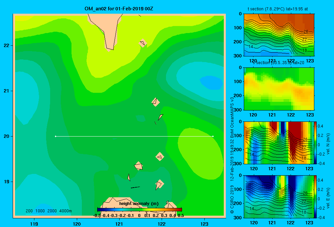The height and width of the screenshot is (227, 334).
Task: Click the velocity color bar beside vel. E panel
Action: click(x=315, y=196)
